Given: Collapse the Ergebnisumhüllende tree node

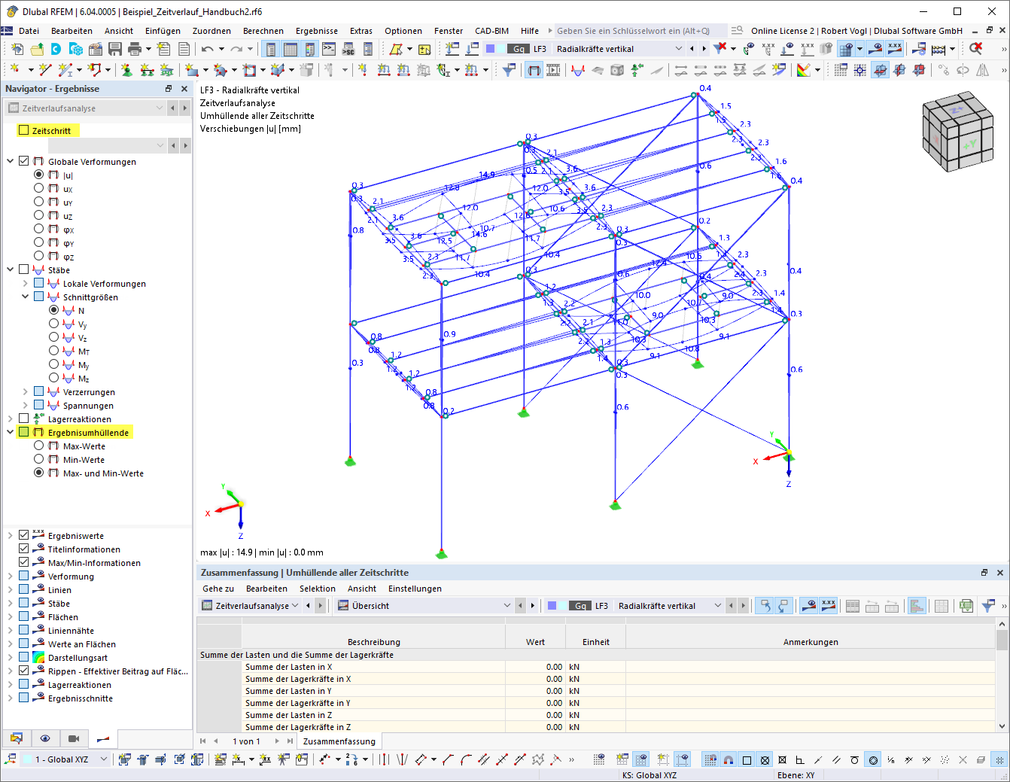Looking at the screenshot, I should (10, 432).
